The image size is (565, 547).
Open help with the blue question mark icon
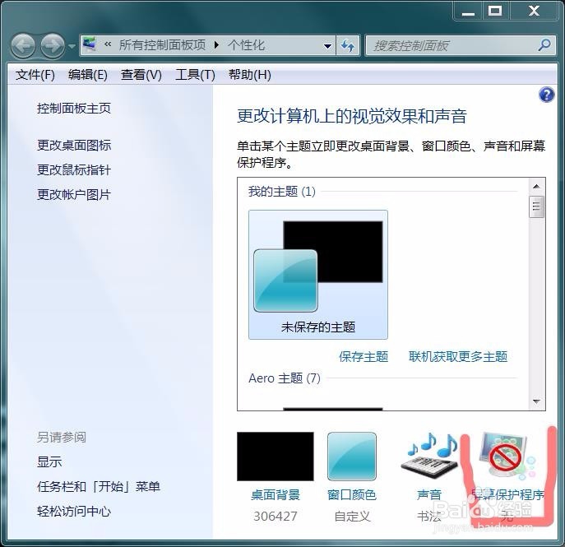coord(547,95)
